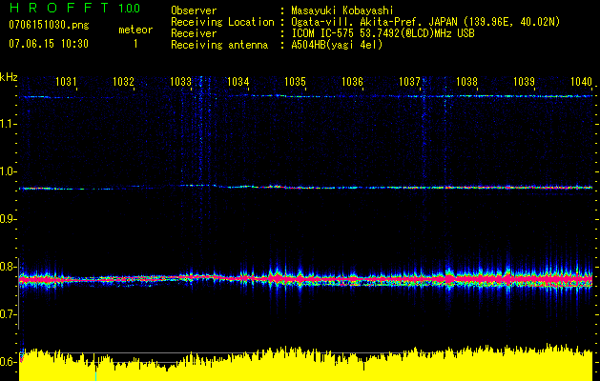Click time marker 1037
Image resolution: width=600 pixels, height=381 pixels.
pos(409,82)
